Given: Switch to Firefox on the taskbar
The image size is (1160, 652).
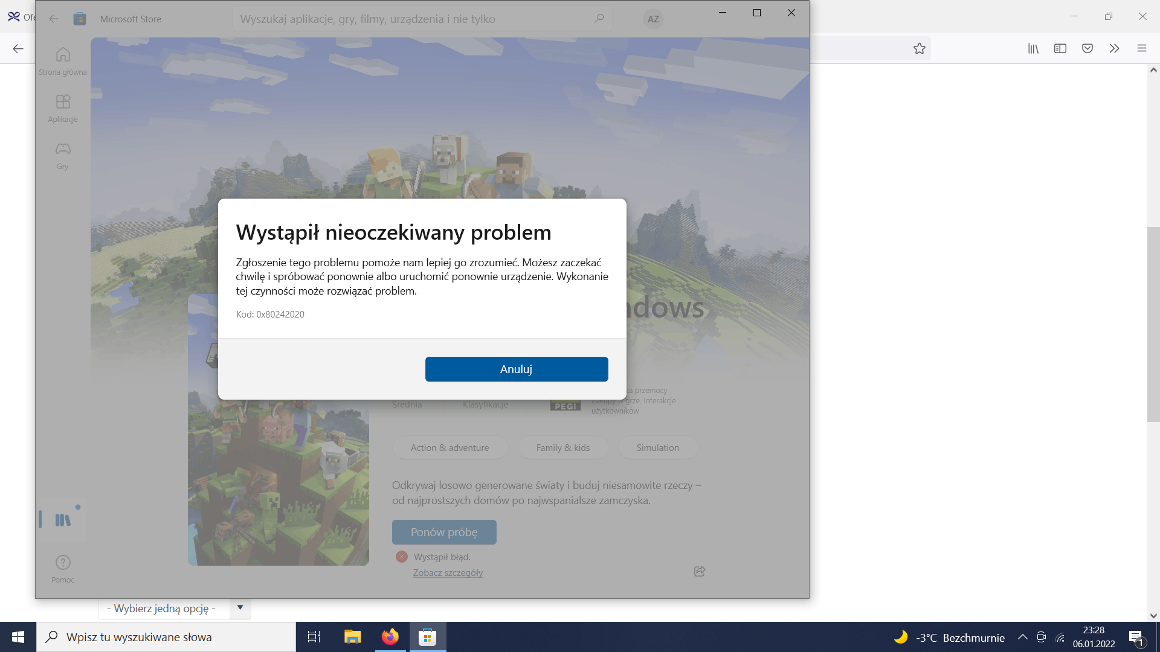Looking at the screenshot, I should 390,637.
